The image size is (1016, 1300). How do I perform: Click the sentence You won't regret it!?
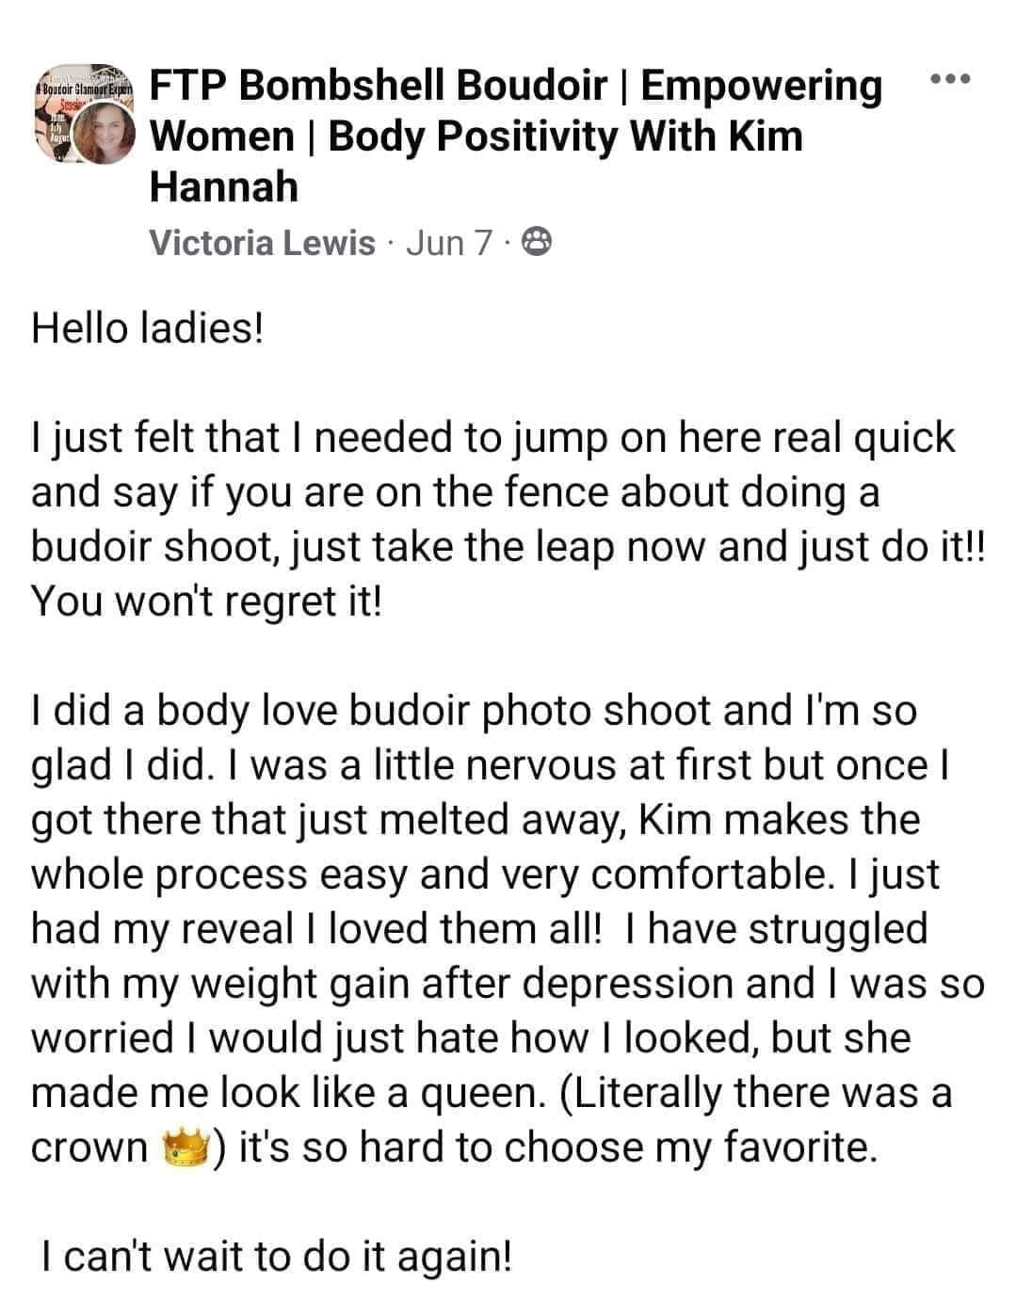coord(207,602)
